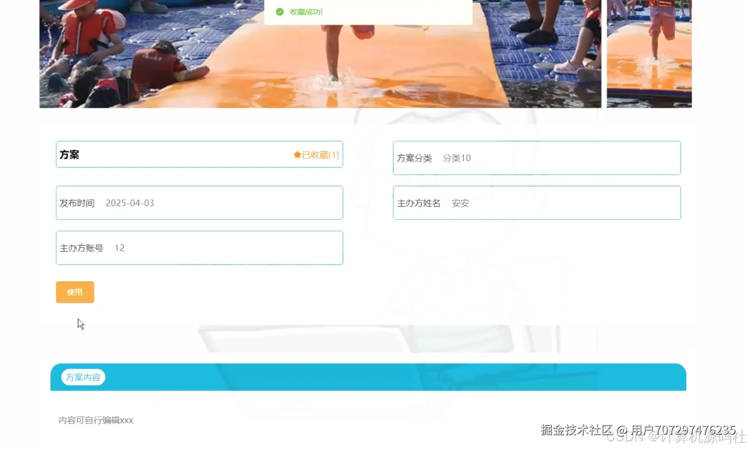The width and height of the screenshot is (748, 449).
Task: Click the 方案内容 rounded pill label
Action: click(x=82, y=377)
